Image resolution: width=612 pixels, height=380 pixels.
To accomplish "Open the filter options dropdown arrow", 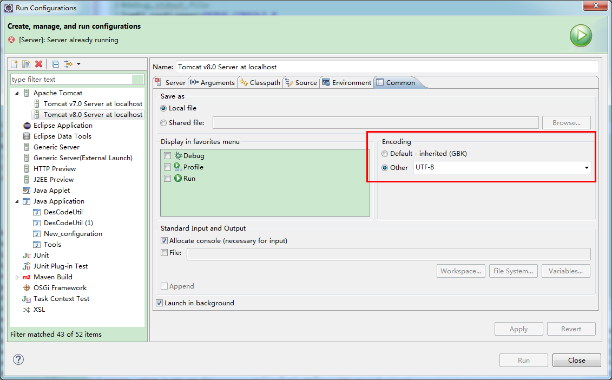I will tap(79, 64).
